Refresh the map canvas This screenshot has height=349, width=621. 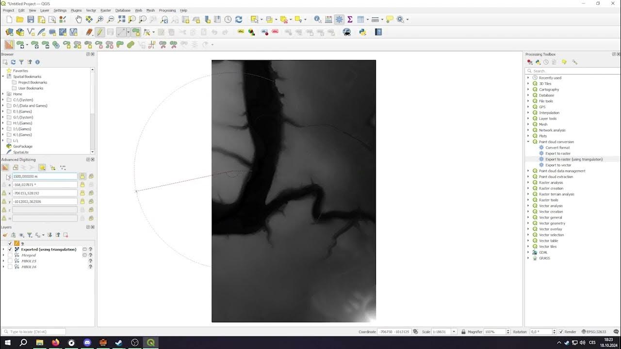tap(239, 19)
